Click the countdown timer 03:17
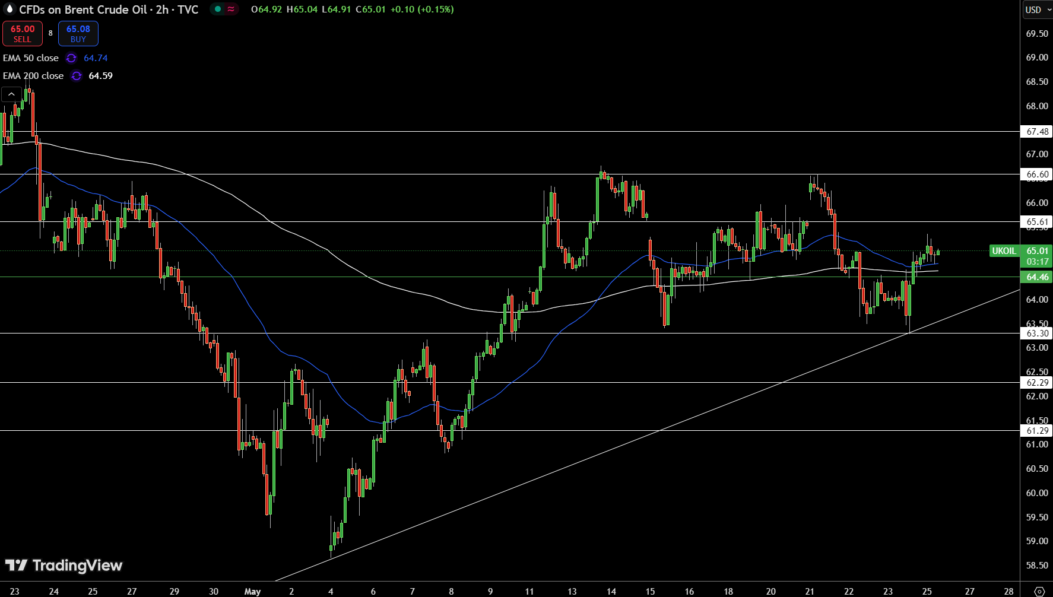The height and width of the screenshot is (597, 1053). 1037,262
